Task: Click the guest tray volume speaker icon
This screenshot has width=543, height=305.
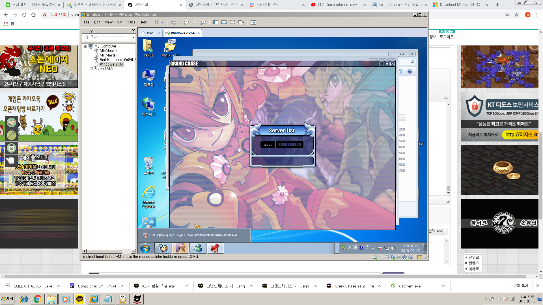Action: coord(393,248)
